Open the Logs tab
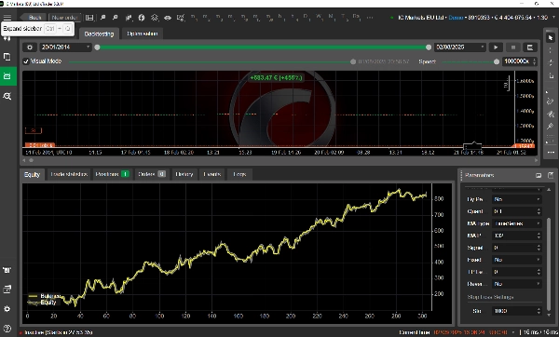This screenshot has width=559, height=337. click(239, 174)
